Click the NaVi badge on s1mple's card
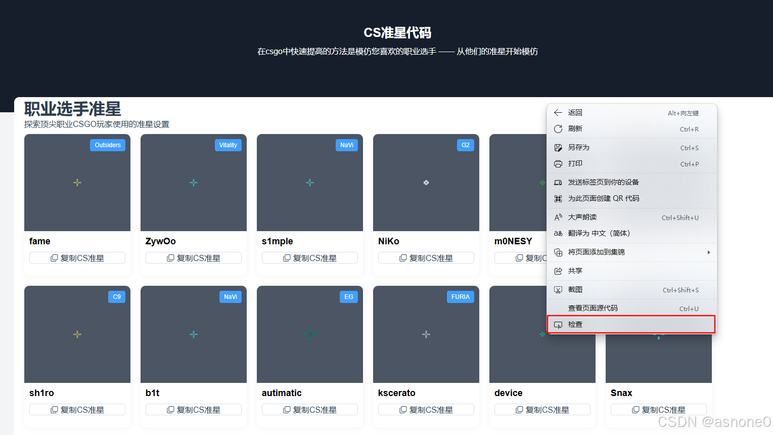Screen dimensions: 773x435 [347, 145]
